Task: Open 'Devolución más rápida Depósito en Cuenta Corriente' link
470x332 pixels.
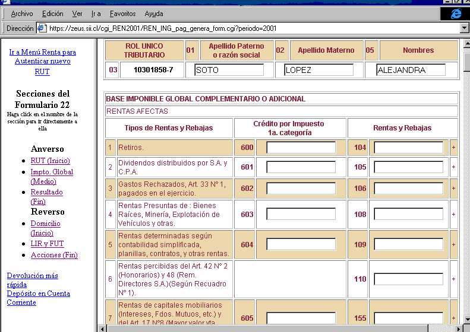Action: click(x=39, y=289)
